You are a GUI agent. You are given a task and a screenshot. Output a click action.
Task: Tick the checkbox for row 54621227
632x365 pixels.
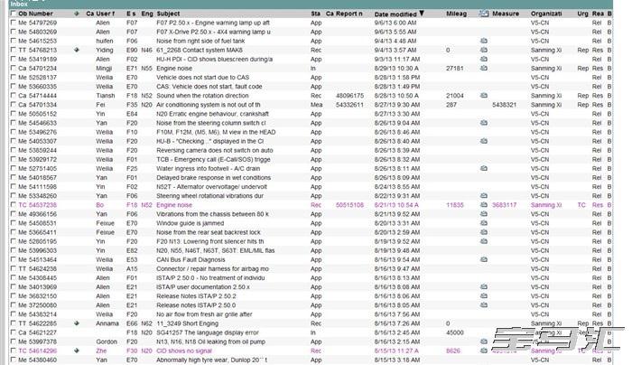pos(14,332)
